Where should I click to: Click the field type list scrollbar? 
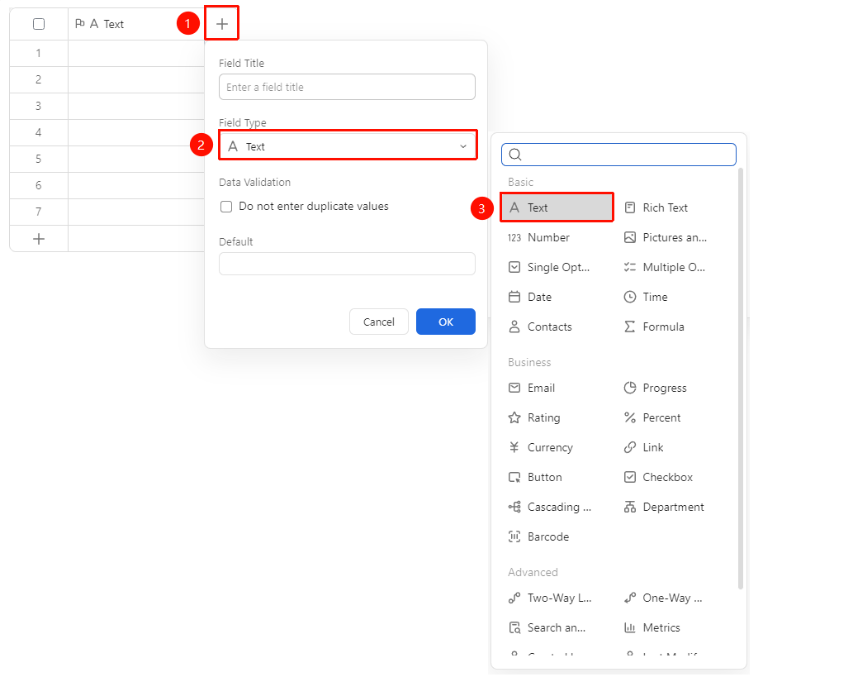[x=741, y=379]
